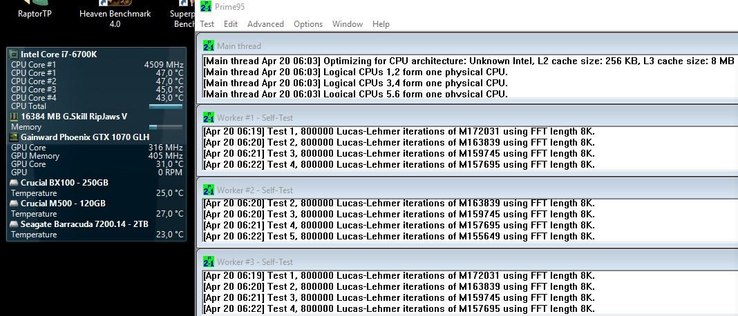
Task: Click the 4509 MHz CPU clock value
Action: pyautogui.click(x=164, y=65)
